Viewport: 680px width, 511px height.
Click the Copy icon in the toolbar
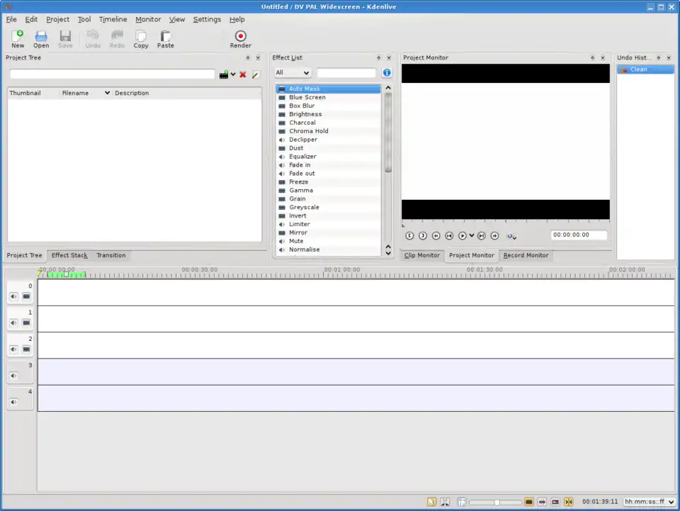[x=140, y=35]
